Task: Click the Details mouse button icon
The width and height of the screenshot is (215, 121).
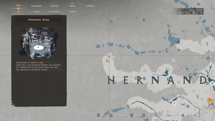Action: pyautogui.click(x=98, y=115)
